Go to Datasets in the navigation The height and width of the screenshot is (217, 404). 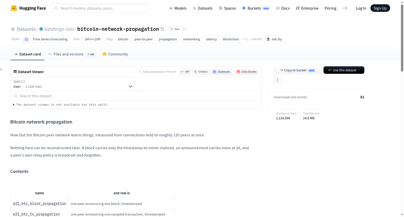(x=203, y=8)
